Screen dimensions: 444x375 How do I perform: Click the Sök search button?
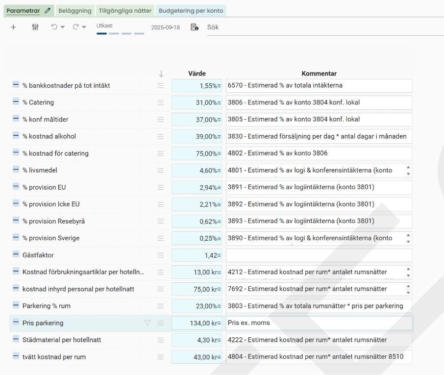(x=213, y=27)
